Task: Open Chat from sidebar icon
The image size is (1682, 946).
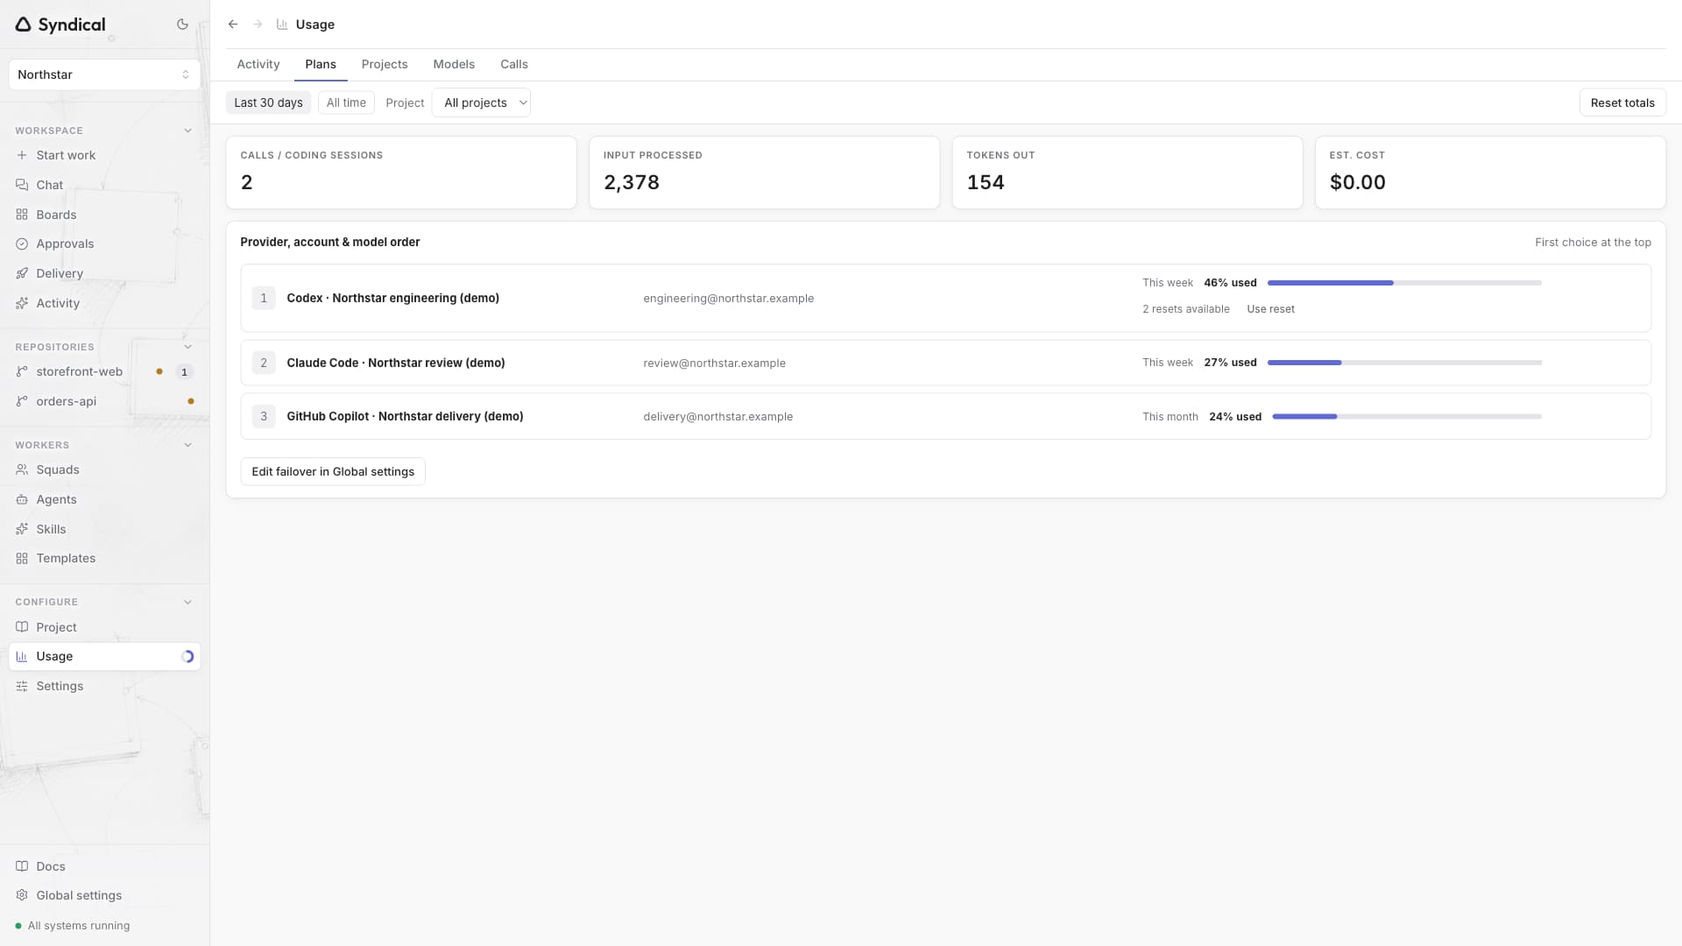Action: 22,185
